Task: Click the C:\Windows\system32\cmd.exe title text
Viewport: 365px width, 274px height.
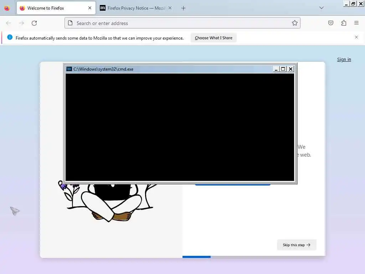Action: coord(103,69)
